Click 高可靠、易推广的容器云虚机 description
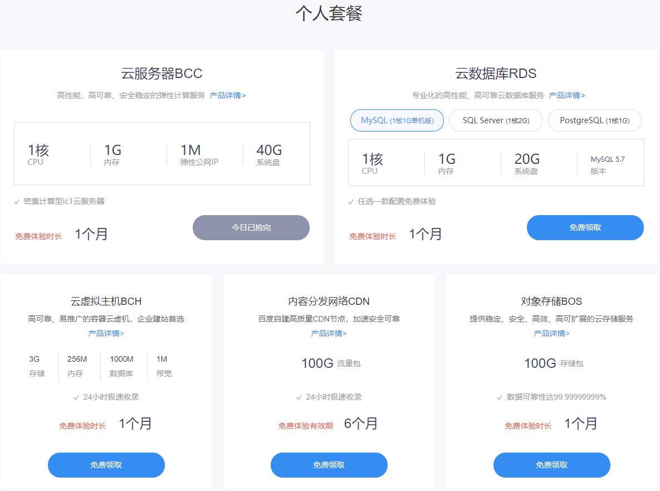660x491 pixels. (x=106, y=319)
